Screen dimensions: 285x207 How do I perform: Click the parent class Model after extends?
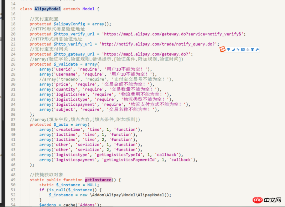(x=88, y=9)
